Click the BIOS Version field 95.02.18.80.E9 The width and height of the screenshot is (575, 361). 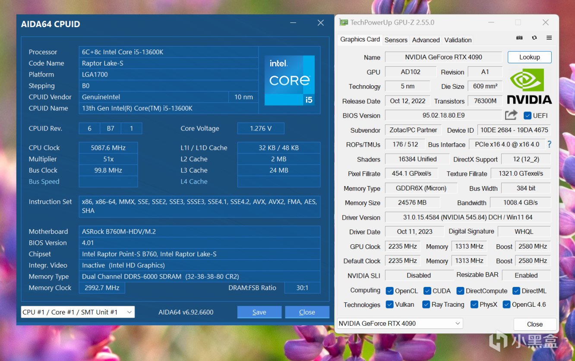coord(444,115)
